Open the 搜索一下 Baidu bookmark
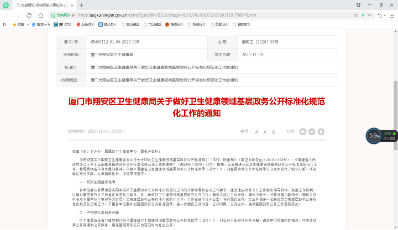The height and width of the screenshot is (230, 398). [x=41, y=25]
